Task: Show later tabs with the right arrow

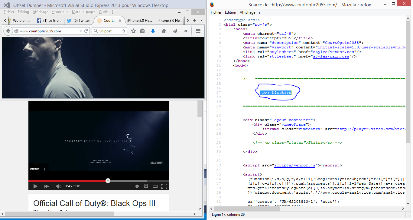Action: pyautogui.click(x=188, y=20)
